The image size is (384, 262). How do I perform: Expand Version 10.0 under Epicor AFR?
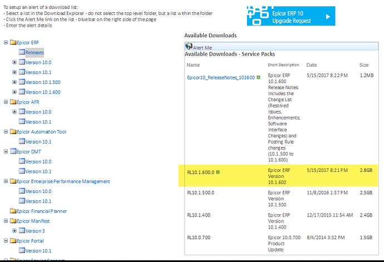click(x=14, y=112)
